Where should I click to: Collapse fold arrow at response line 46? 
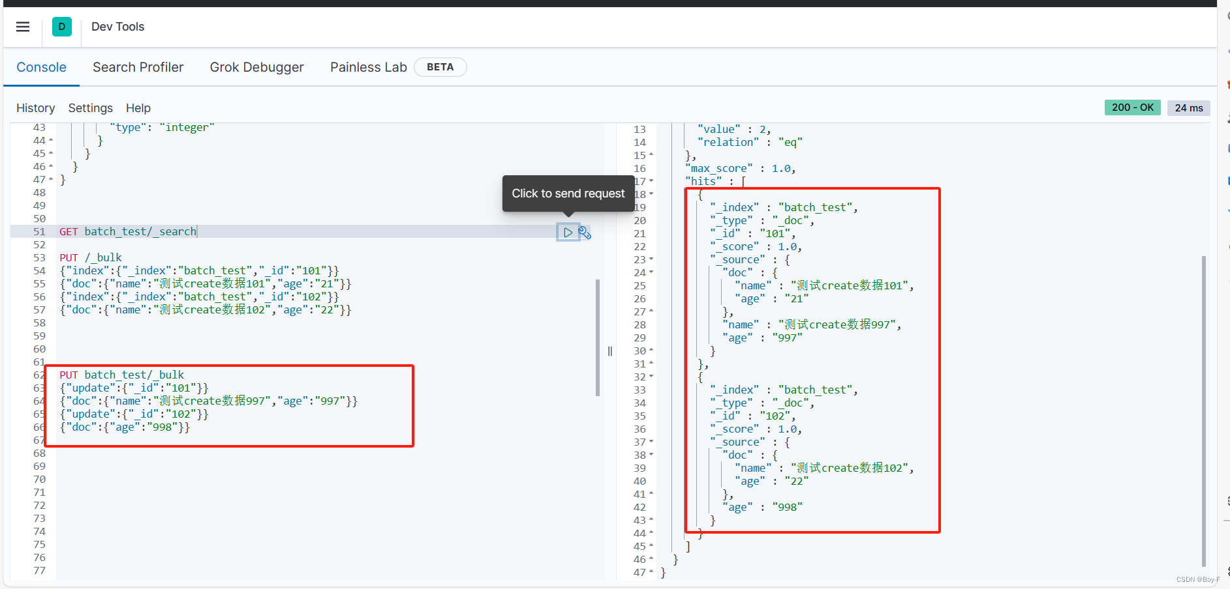coord(651,559)
